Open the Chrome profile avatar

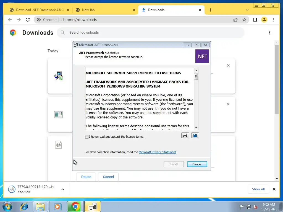click(264, 20)
